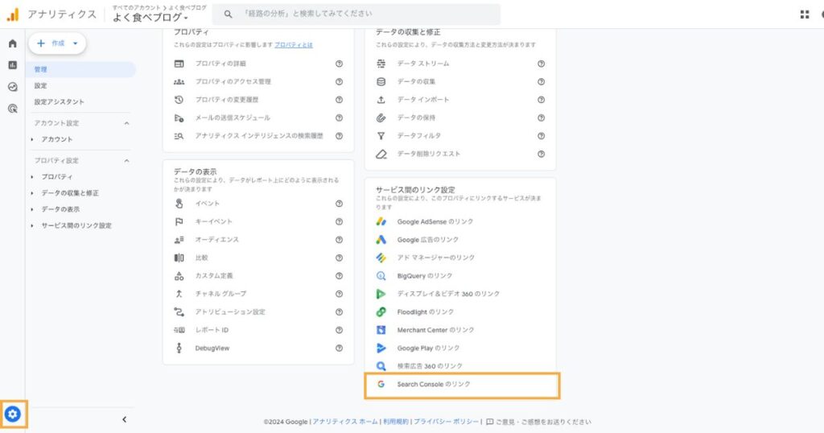Open the Explore icon in left rail
Image resolution: width=824 pixels, height=433 pixels.
[x=13, y=87]
